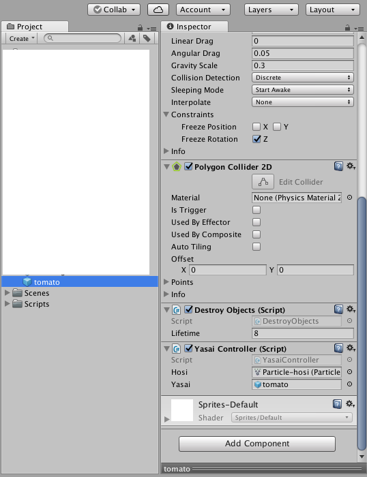Toggle the Inspector panel lock icon

point(347,28)
